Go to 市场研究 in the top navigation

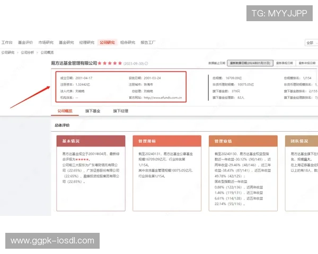46,42
